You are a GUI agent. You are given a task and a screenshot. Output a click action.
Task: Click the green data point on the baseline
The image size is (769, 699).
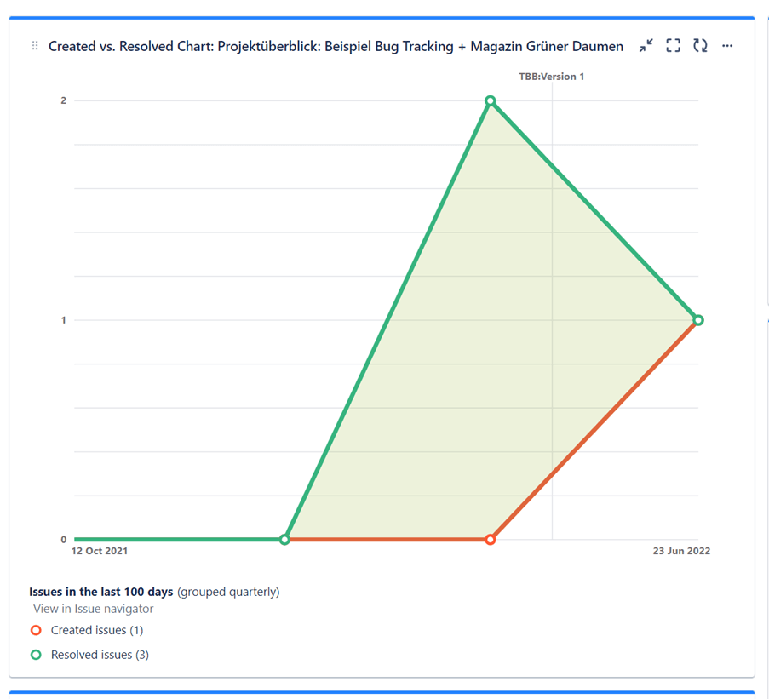[285, 540]
